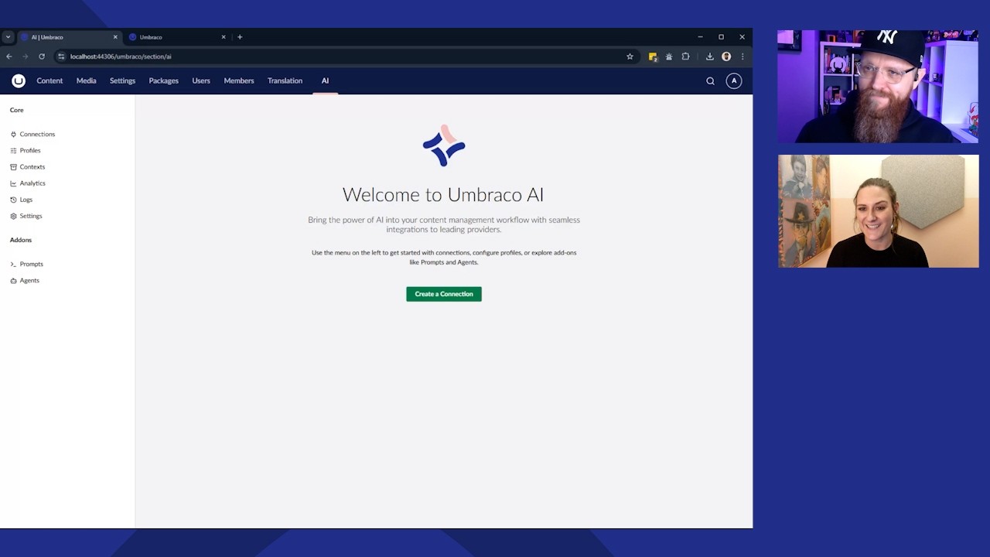990x557 pixels.
Task: Open the Translation section
Action: pyautogui.click(x=285, y=80)
